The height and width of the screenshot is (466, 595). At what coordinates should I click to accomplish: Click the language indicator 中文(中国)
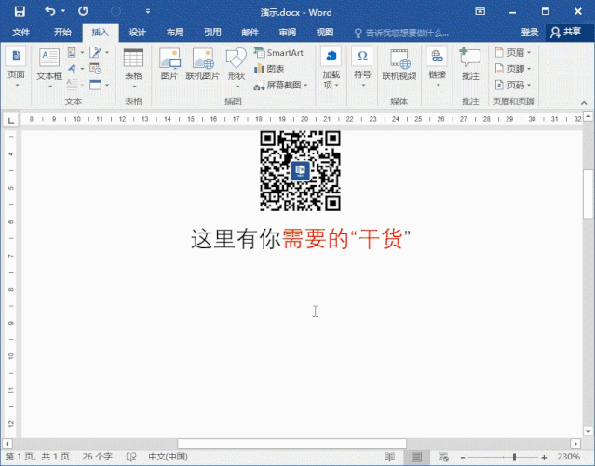[169, 457]
